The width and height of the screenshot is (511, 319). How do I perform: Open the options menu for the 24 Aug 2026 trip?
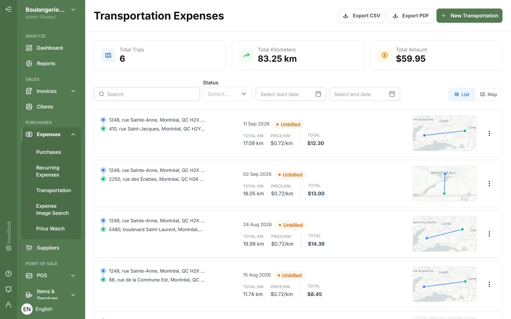click(489, 234)
